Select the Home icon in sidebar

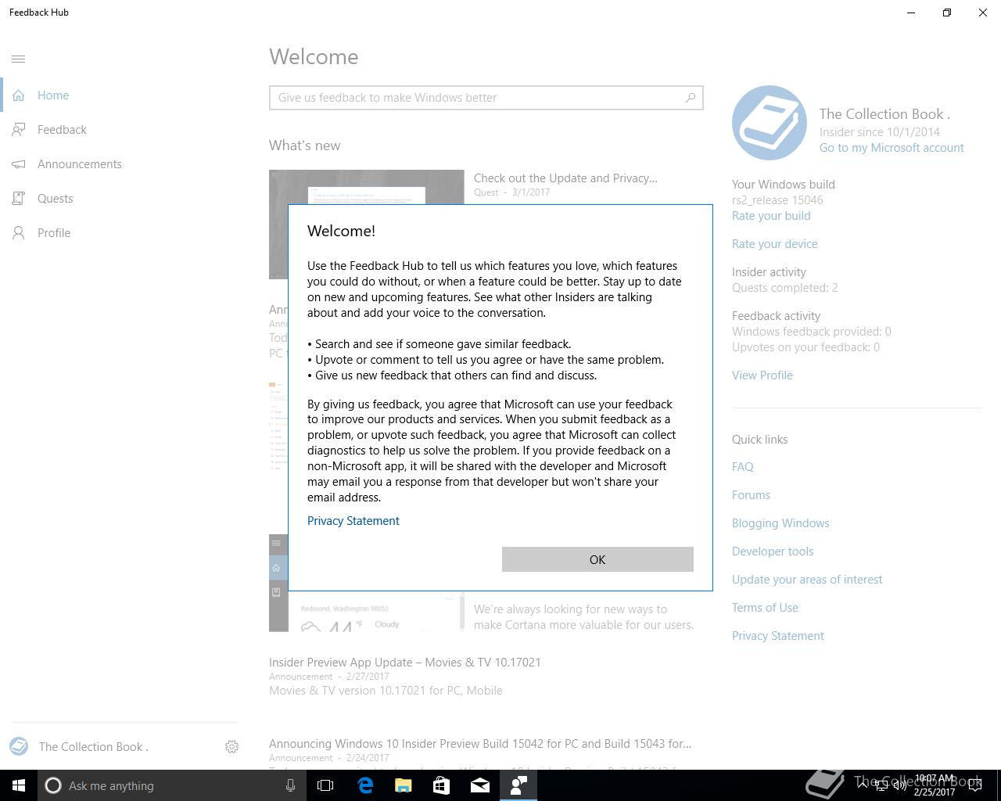19,95
